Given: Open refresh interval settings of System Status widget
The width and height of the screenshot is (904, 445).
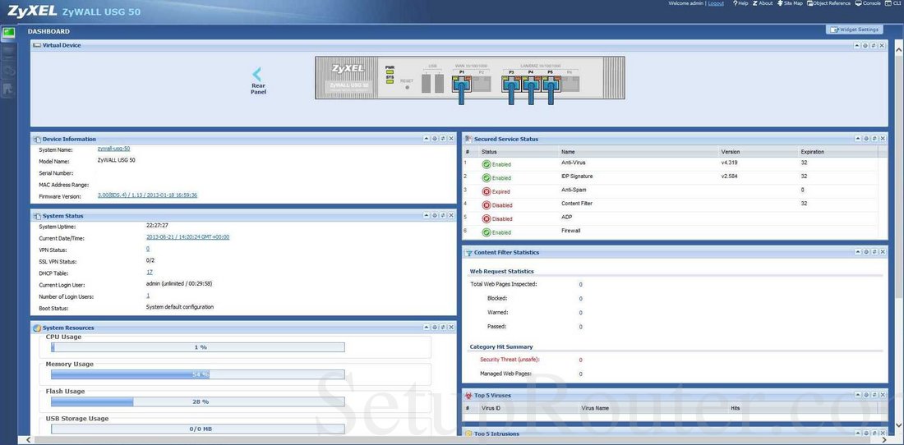Looking at the screenshot, I should 435,215.
